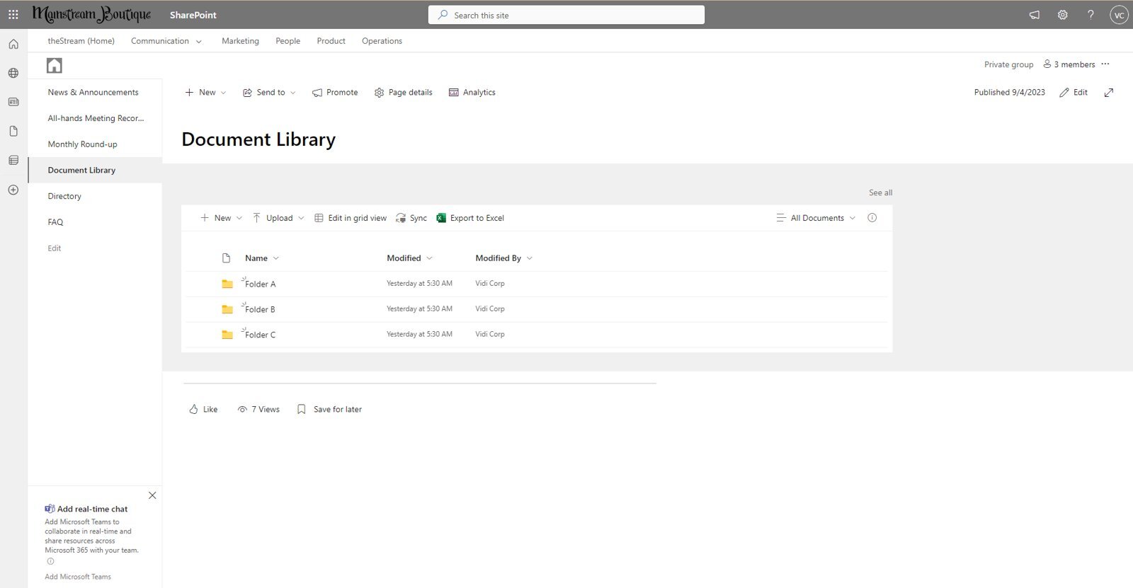
Task: Open the All Documents view dropdown
Action: pyautogui.click(x=816, y=218)
